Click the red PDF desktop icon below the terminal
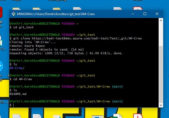169x118 pixels. click(x=138, y=116)
